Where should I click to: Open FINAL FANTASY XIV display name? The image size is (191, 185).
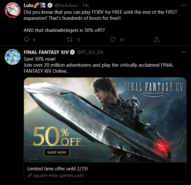(46, 52)
